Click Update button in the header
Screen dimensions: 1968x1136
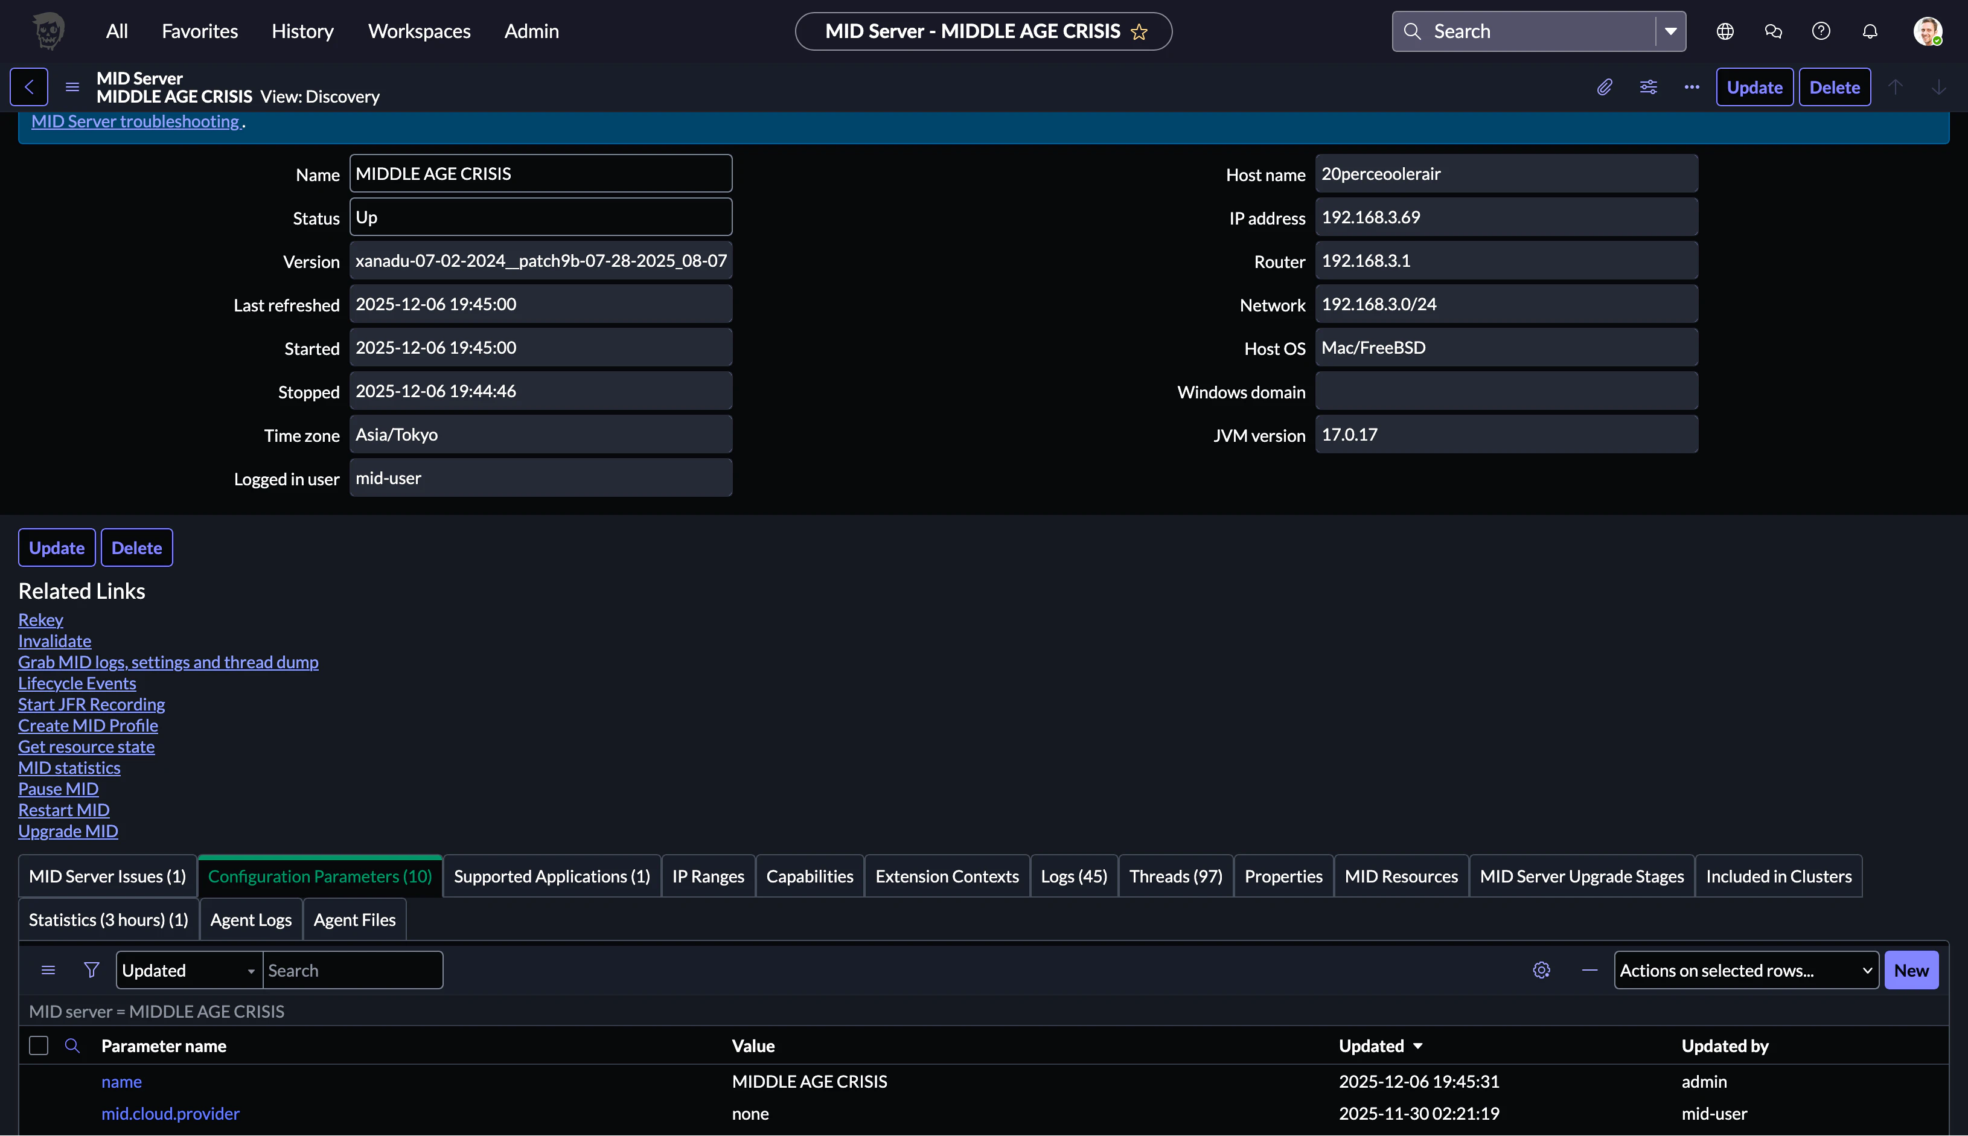pos(1754,86)
